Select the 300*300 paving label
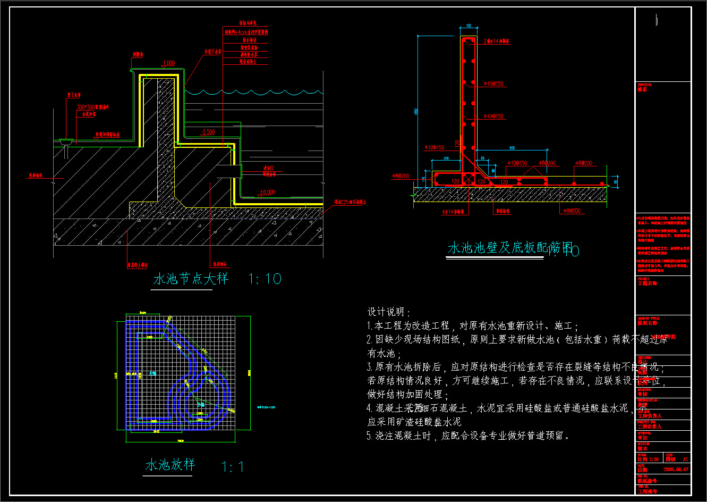Image resolution: width=707 pixels, height=502 pixels. click(92, 107)
